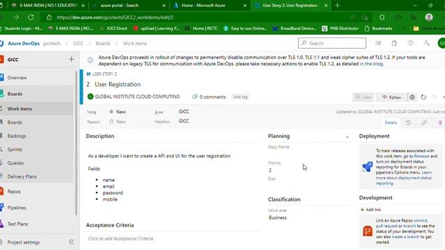Open the Links tab icon
This screenshot has height=250, width=445.
(x=424, y=122)
